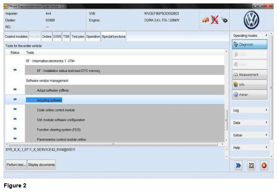Screen dimensions: 277x192
Task: Click the Importer number 444
Action: 48,13
